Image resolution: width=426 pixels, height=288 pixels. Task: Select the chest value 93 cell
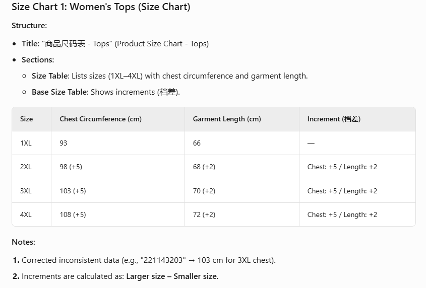[64, 143]
